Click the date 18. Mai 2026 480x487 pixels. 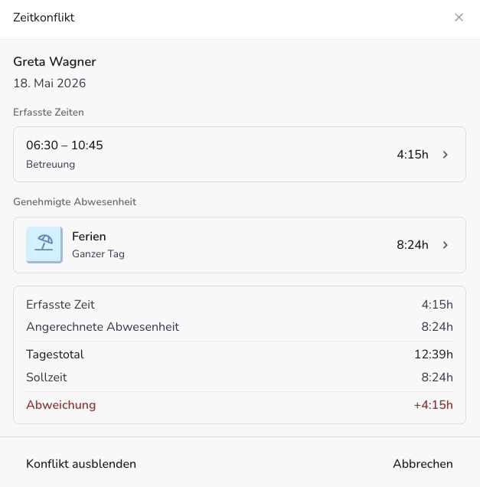click(x=49, y=83)
